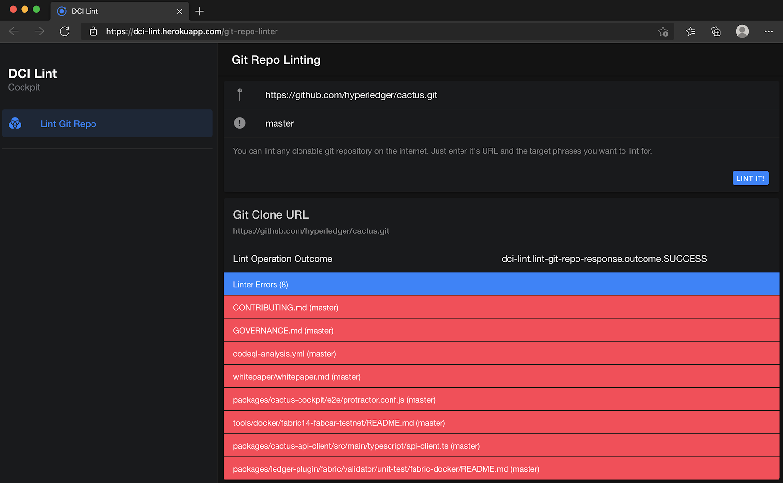Click the Lint Git Repo sidebar icon

coord(15,124)
